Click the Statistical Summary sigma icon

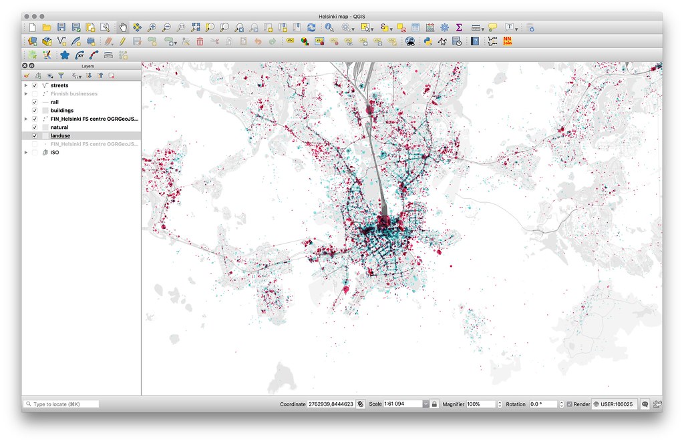point(459,27)
